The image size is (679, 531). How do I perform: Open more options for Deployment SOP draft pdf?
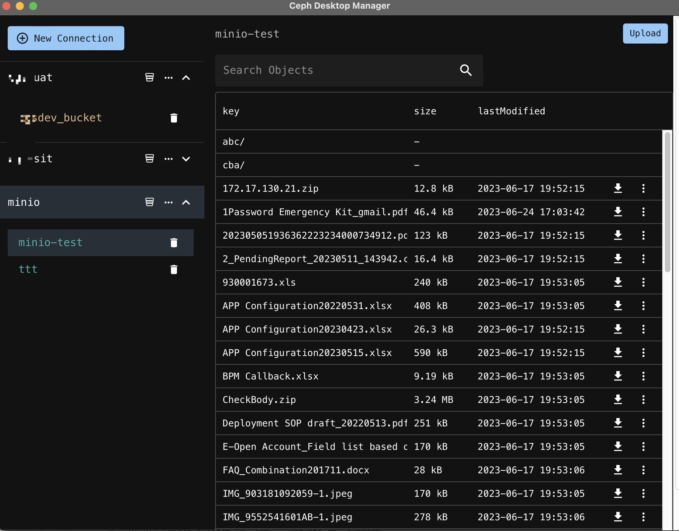coord(643,423)
